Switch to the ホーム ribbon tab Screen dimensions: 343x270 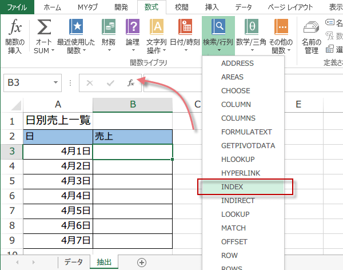(x=52, y=7)
